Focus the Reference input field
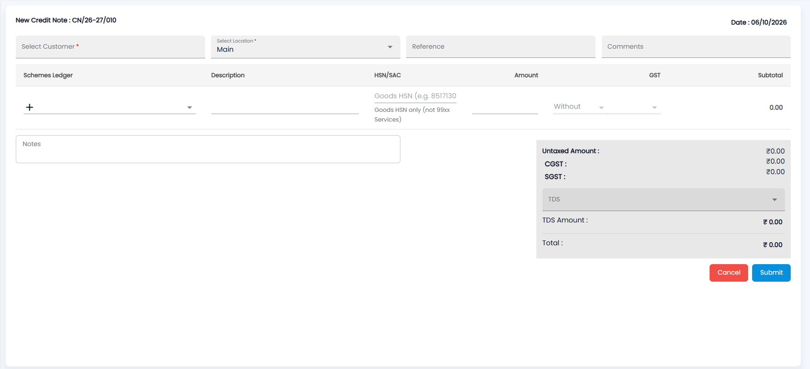The width and height of the screenshot is (810, 369). [x=501, y=47]
